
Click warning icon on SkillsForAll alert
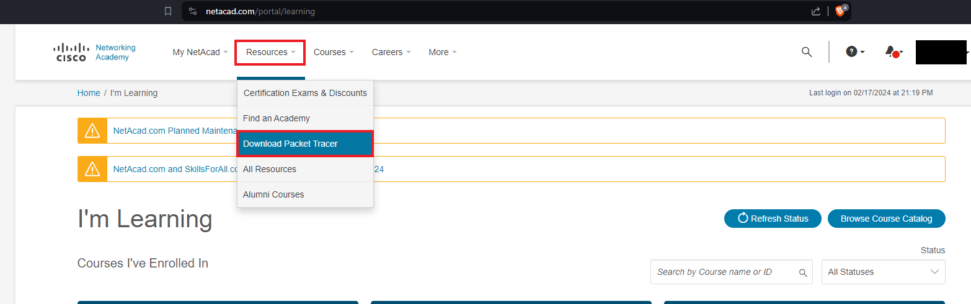pyautogui.click(x=92, y=169)
